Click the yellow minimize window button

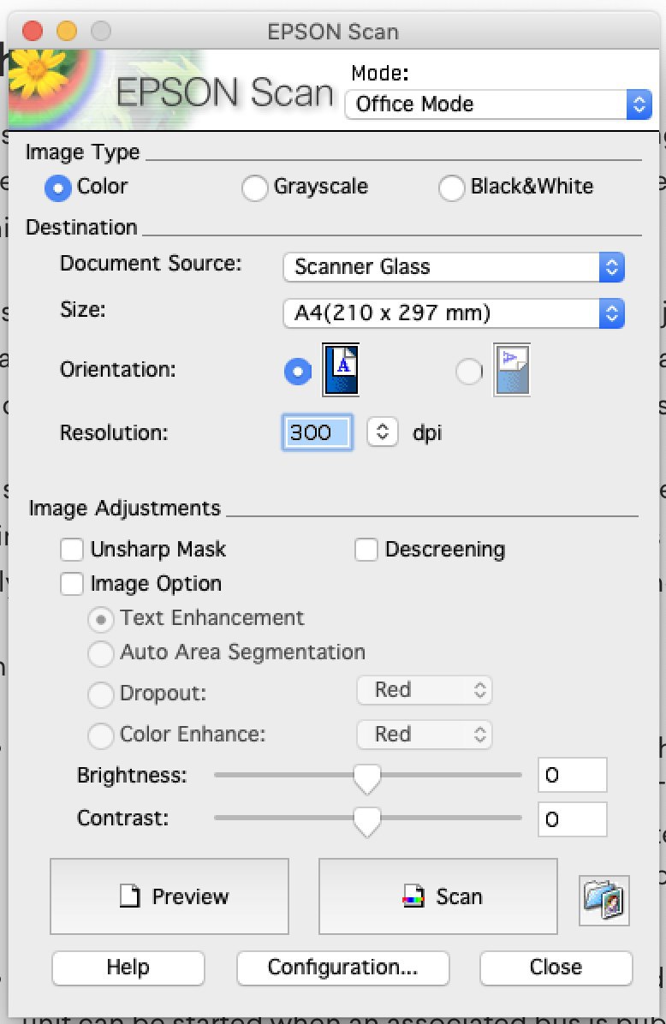67,31
